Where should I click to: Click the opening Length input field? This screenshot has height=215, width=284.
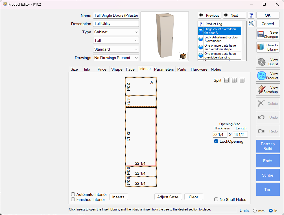click(x=240, y=135)
